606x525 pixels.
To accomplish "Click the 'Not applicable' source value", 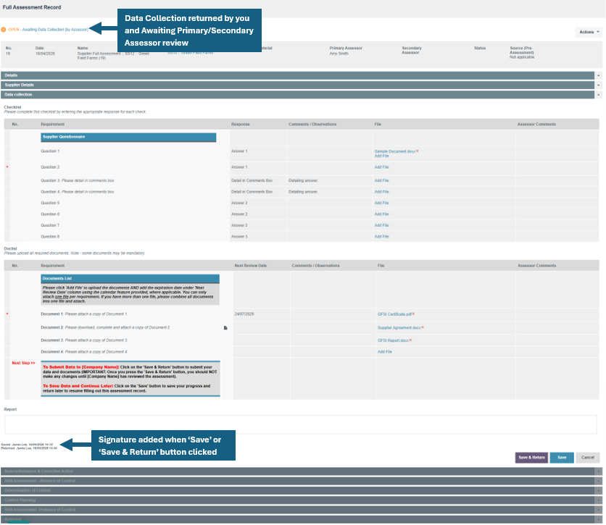I will (x=522, y=57).
